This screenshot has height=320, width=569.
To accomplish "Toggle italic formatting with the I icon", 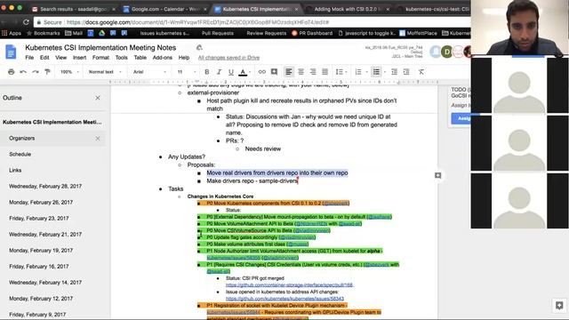I will (219, 72).
